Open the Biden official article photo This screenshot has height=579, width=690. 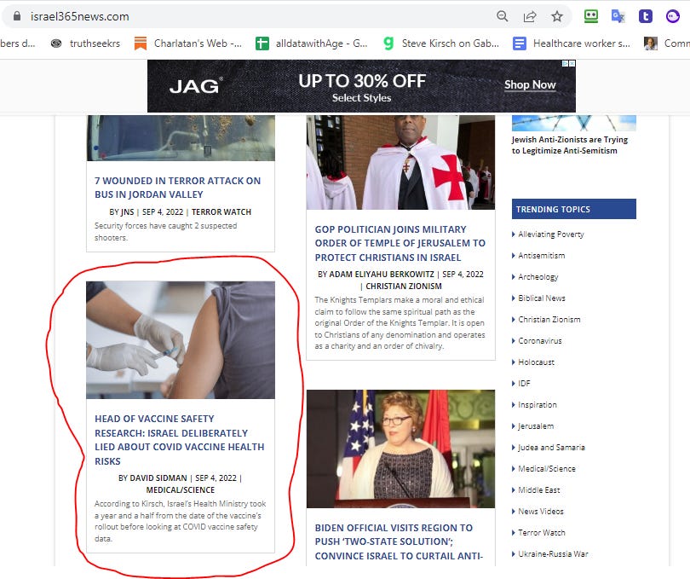coord(400,449)
